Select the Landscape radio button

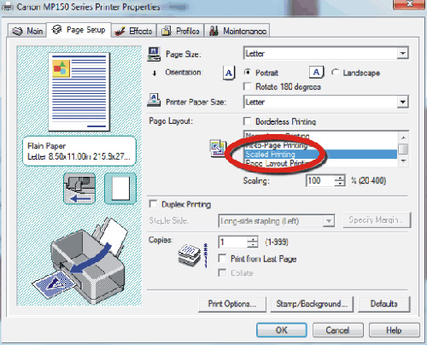click(336, 73)
